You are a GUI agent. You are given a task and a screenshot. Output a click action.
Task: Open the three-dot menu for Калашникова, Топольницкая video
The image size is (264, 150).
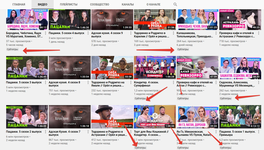pos(216,33)
